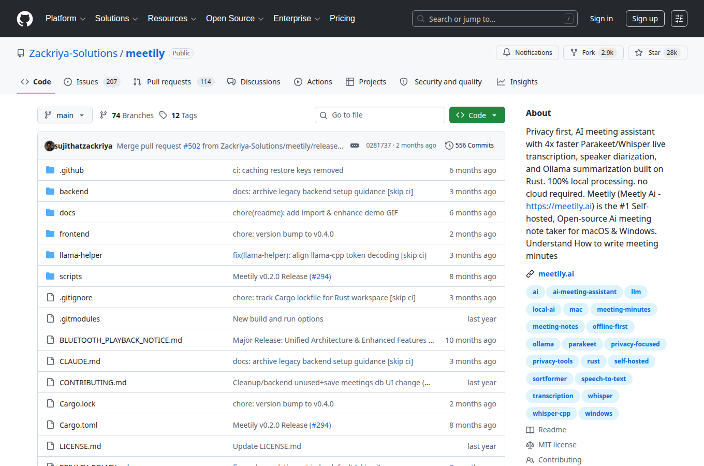The image size is (704, 466).
Task: Click the GitHub logo icon
Action: (x=25, y=19)
